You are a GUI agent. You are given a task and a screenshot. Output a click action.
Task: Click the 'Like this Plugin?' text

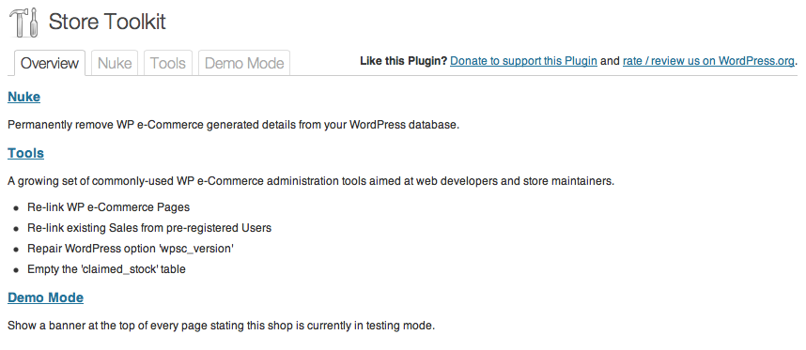pos(404,61)
